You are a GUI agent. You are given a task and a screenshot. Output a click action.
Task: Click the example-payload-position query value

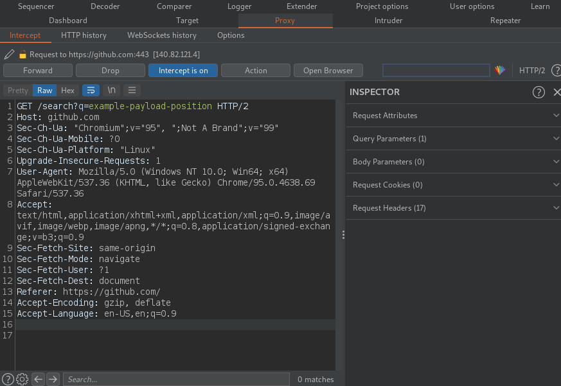(150, 106)
